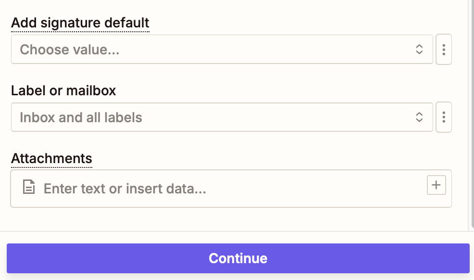The width and height of the screenshot is (474, 280).
Task: Expand the Add signature default dropdown
Action: click(x=221, y=49)
